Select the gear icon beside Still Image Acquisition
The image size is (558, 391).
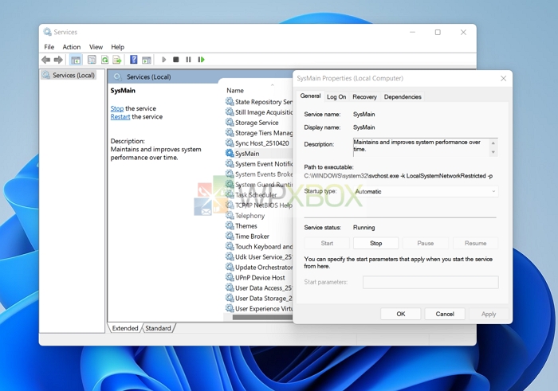230,112
